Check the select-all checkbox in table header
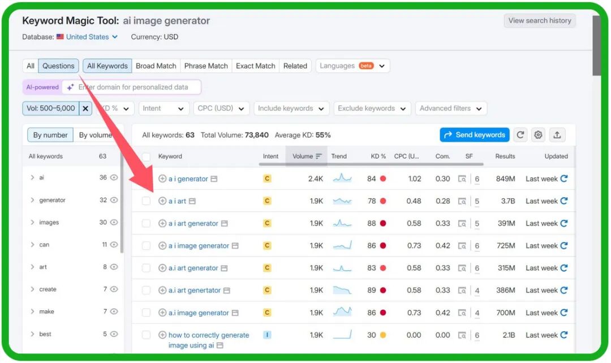The image size is (611, 363). pos(146,156)
